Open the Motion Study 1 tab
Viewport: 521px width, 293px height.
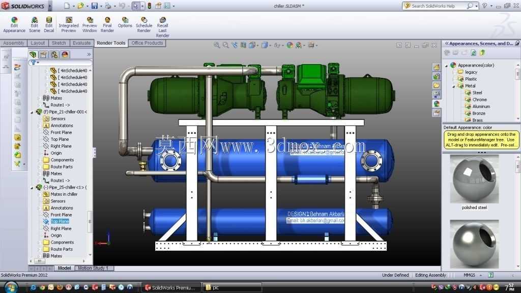point(93,268)
